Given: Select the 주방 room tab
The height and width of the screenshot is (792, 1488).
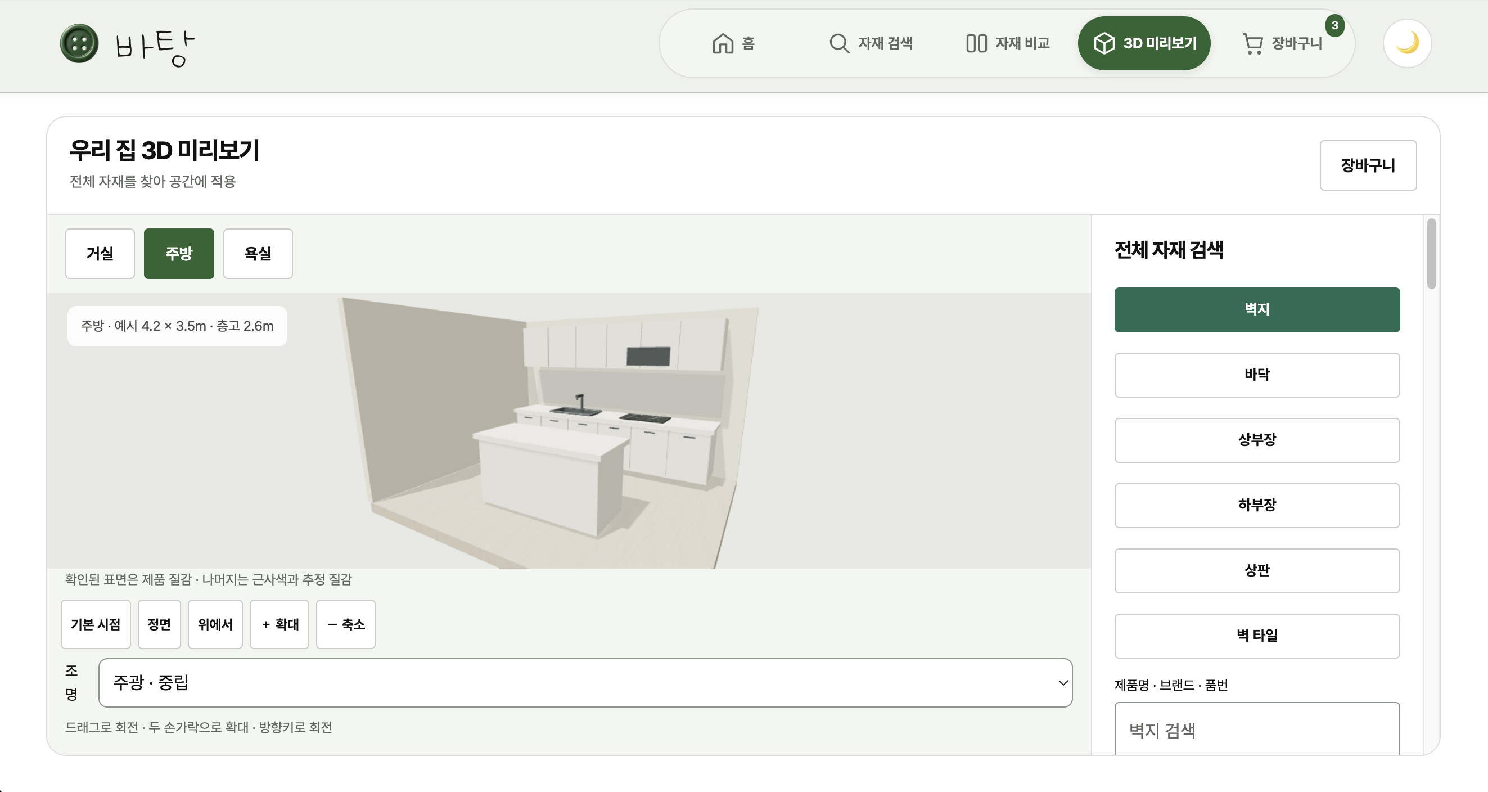Looking at the screenshot, I should (179, 254).
